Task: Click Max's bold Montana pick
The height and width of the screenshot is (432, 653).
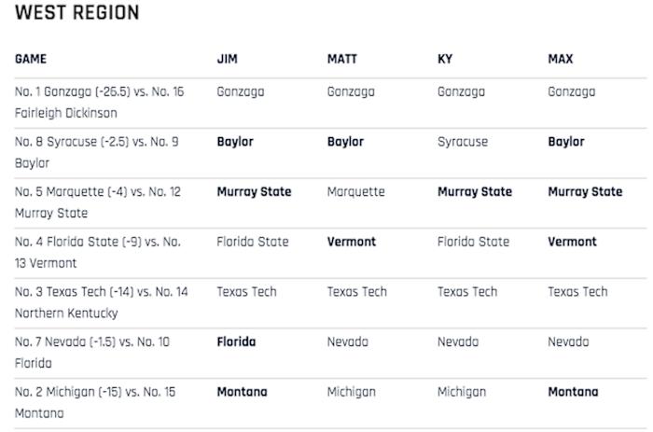Action: coord(572,392)
